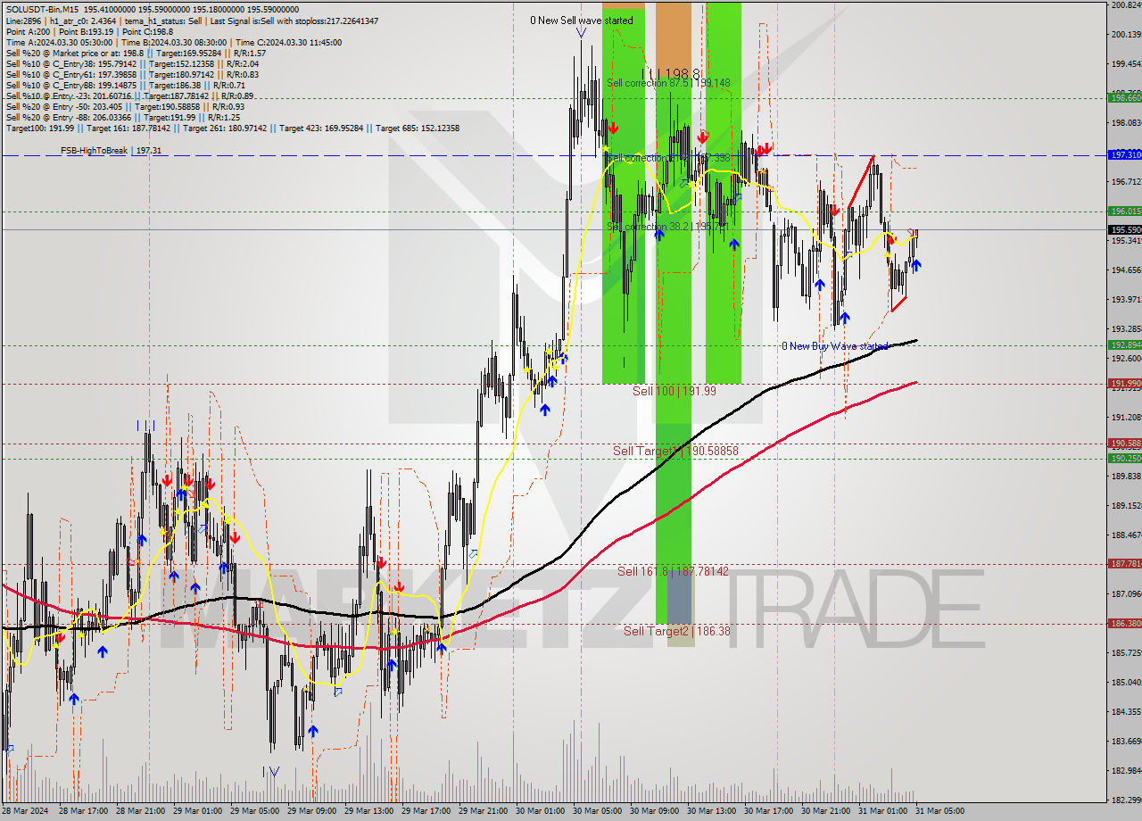
Task: Click the red 186.380 price tag
Action: (1124, 623)
